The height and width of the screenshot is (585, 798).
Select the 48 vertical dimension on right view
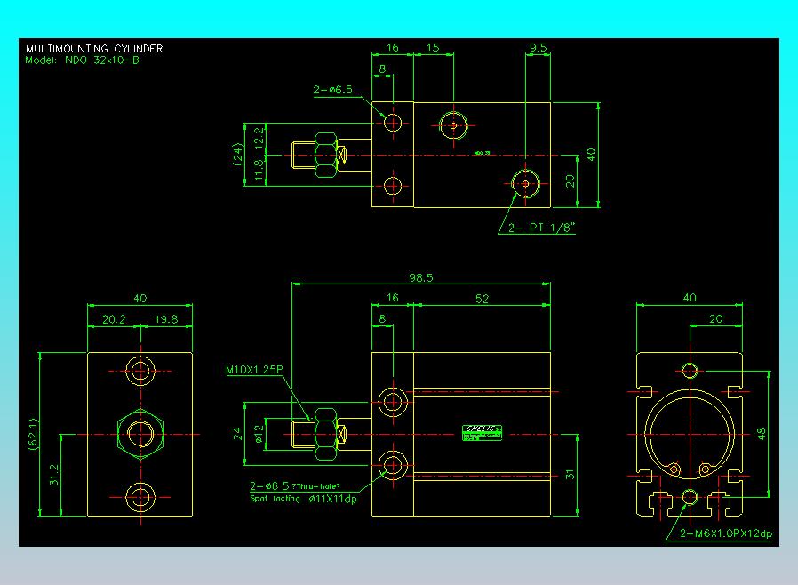coord(762,434)
